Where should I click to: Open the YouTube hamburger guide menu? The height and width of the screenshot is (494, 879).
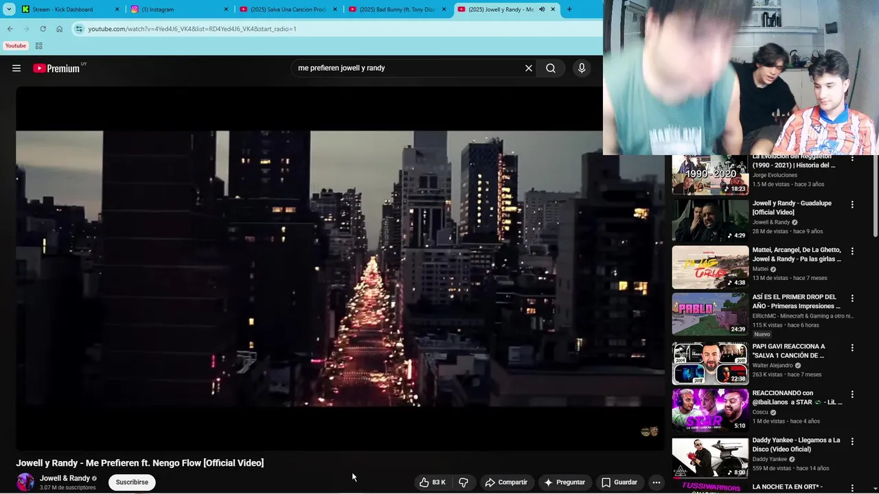16,68
